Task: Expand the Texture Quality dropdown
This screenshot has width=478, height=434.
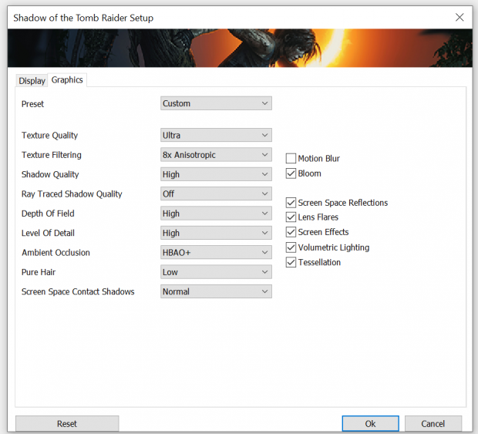Action: 216,135
